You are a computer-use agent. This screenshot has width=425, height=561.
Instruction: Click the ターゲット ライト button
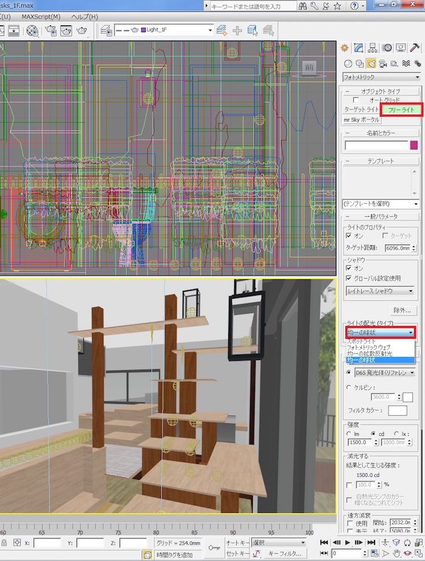point(362,110)
